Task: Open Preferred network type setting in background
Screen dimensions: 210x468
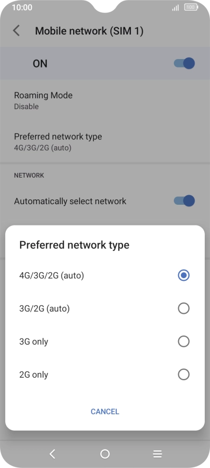Action: coord(105,141)
